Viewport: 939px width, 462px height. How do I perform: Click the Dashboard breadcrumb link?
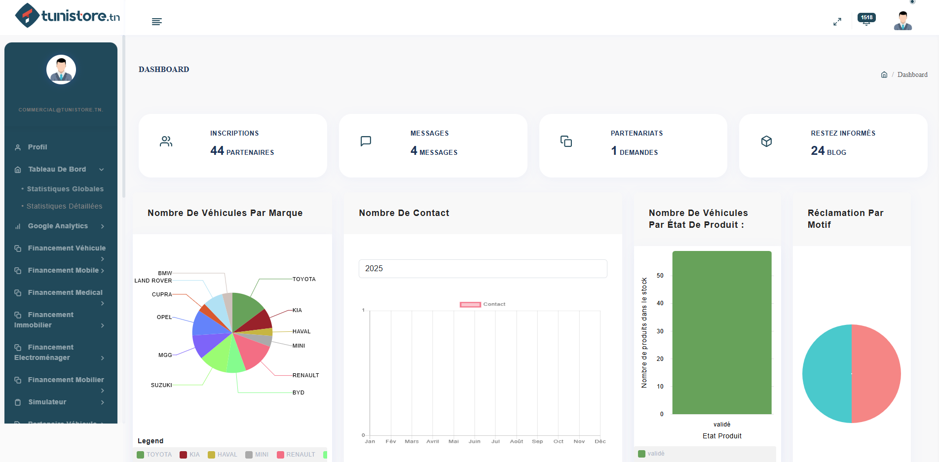[912, 74]
